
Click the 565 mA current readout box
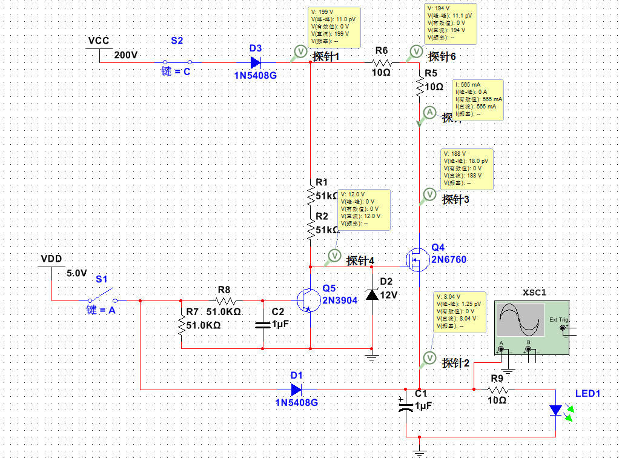click(x=478, y=100)
